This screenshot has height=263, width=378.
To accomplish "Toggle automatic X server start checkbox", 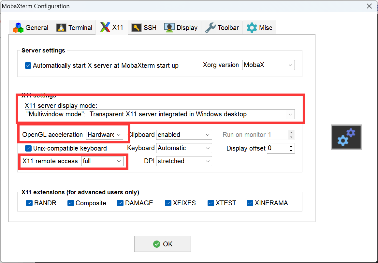I will 28,66.
